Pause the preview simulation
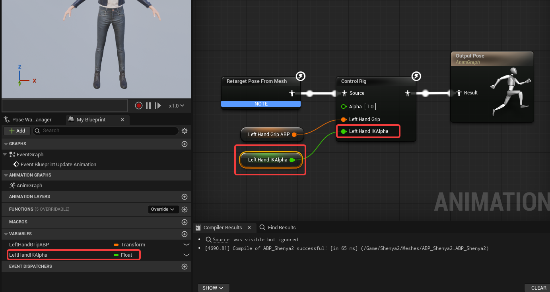This screenshot has width=550, height=292. point(148,106)
